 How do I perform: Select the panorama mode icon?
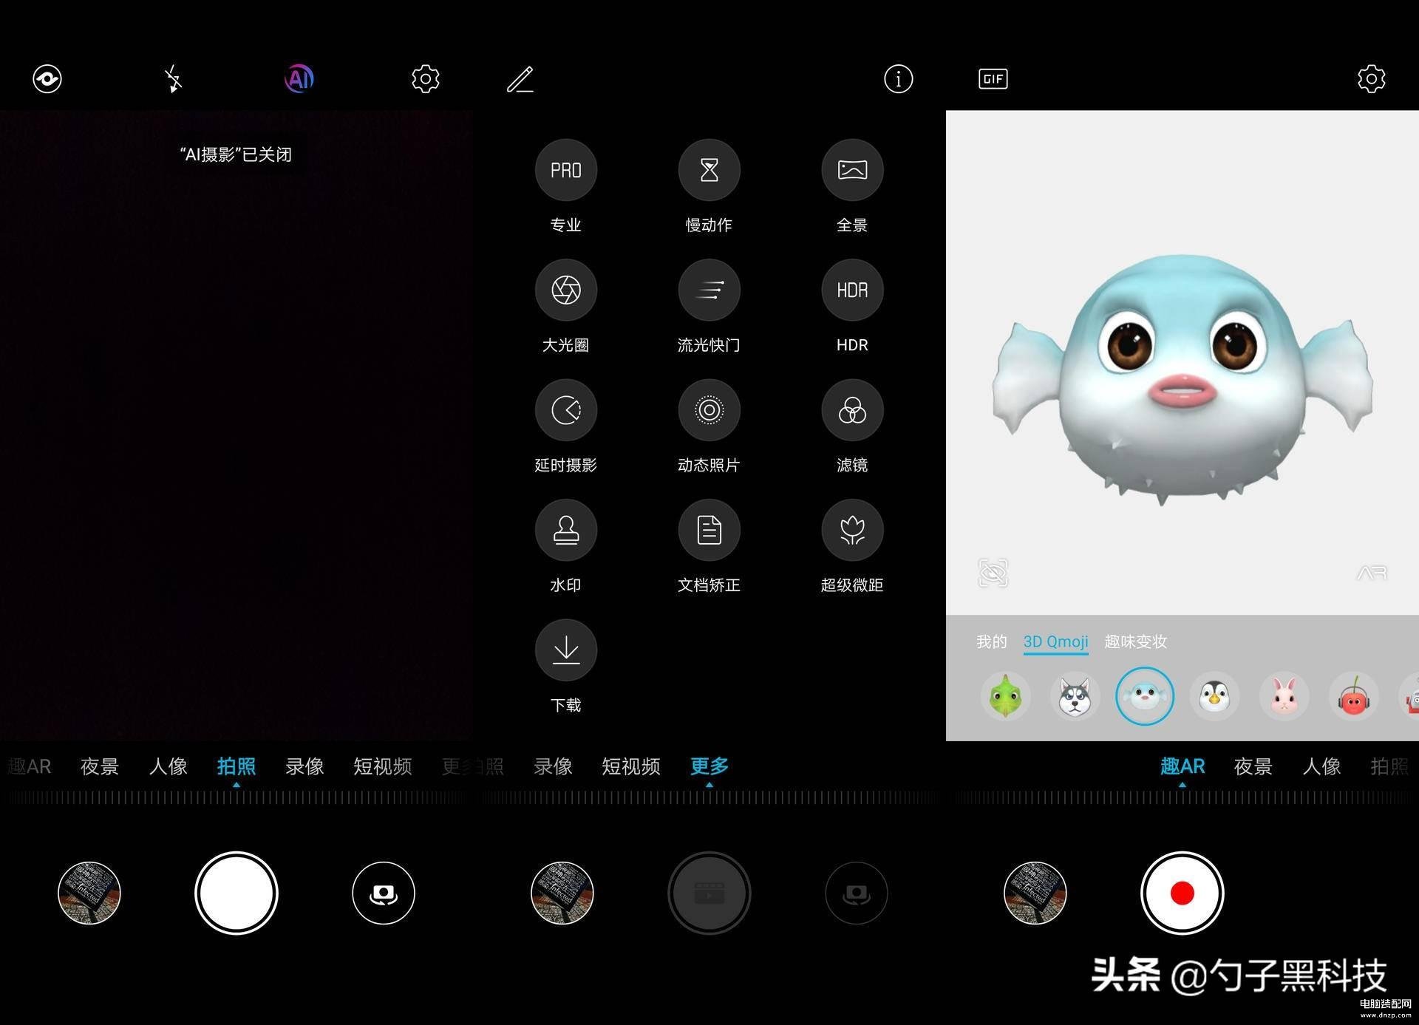[852, 170]
